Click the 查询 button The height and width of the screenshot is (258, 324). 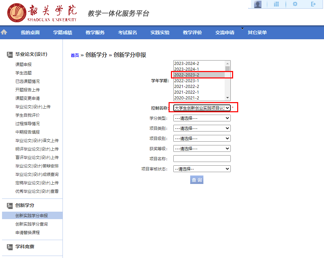[x=197, y=180]
